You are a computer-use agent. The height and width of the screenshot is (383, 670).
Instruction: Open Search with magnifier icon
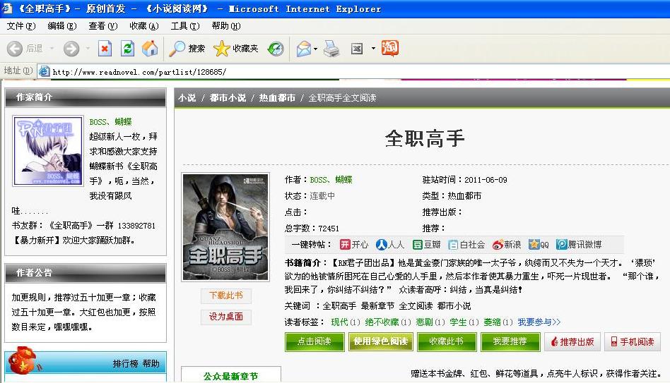click(177, 49)
